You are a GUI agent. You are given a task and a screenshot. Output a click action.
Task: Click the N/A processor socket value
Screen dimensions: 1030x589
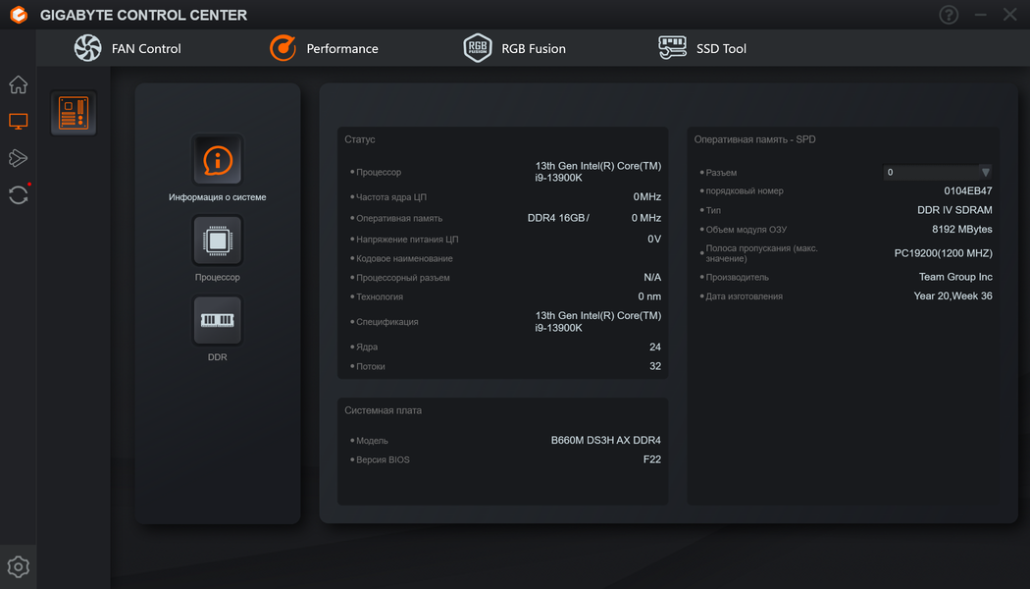coord(652,278)
